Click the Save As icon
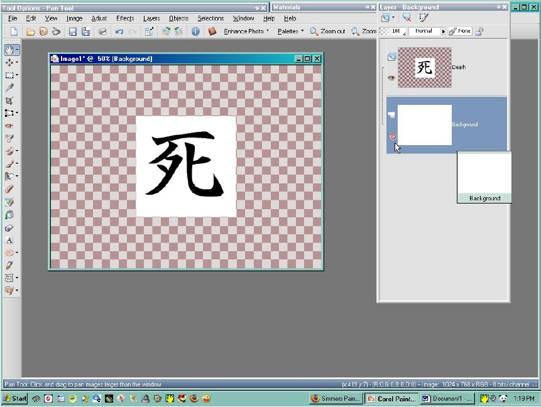Viewport: 541px width, 407px height. tap(85, 32)
